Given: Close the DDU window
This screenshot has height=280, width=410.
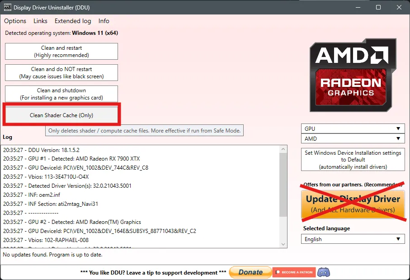Looking at the screenshot, I should click(399, 7).
